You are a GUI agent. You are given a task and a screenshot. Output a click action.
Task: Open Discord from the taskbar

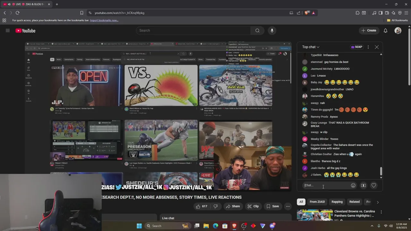point(272,226)
